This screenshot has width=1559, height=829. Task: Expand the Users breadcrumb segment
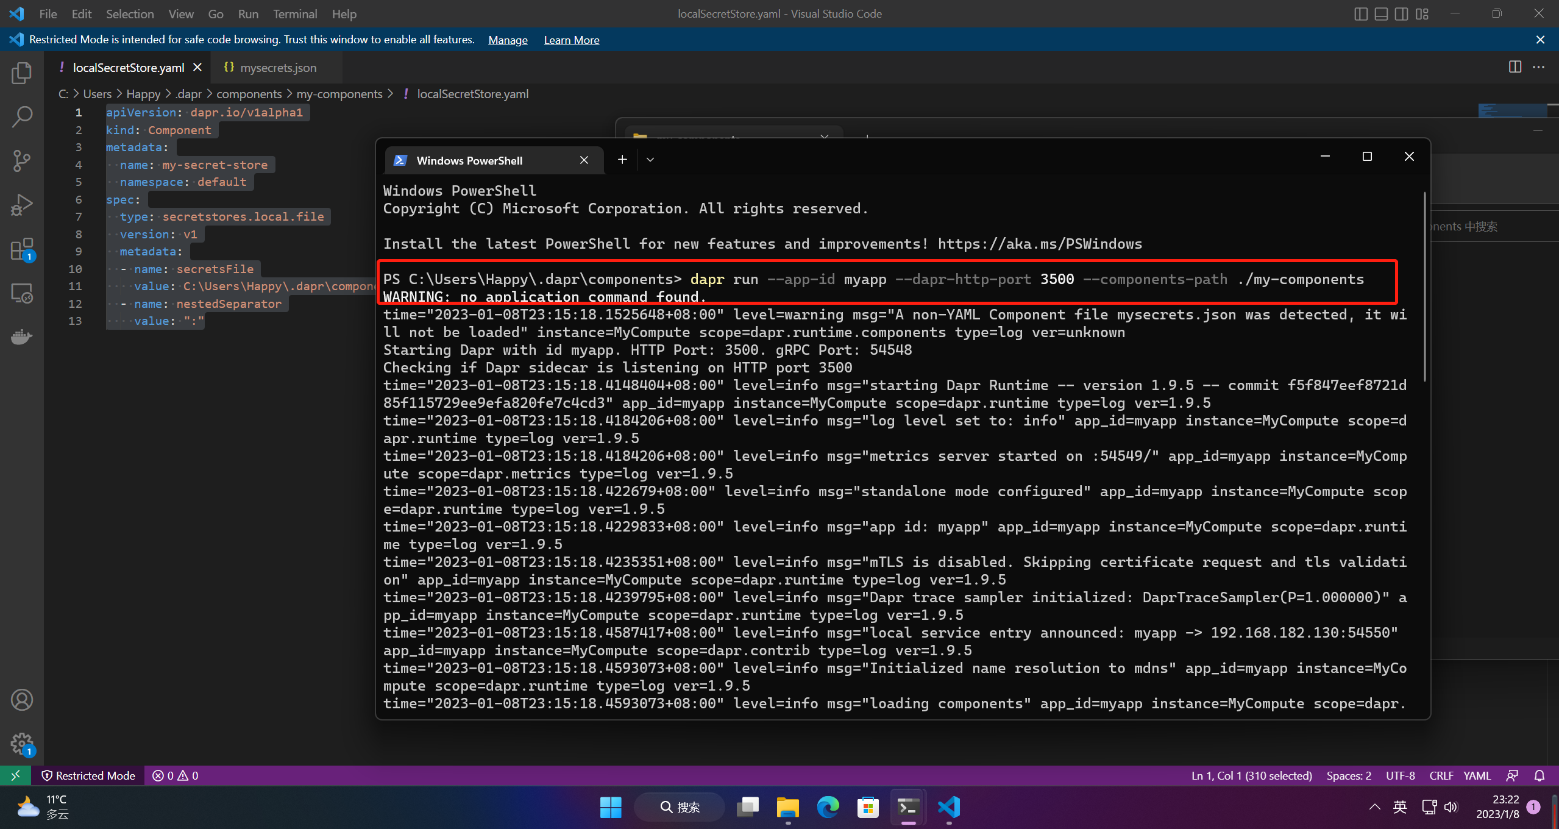tap(98, 94)
